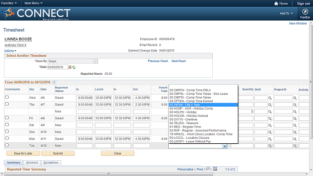Look up Project ID for Tue 4/12 row
The image size is (313, 176).
(295, 146)
